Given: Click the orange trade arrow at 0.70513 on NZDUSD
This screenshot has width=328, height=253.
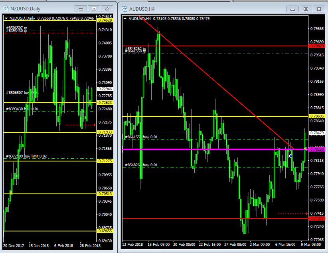Looking at the screenshot, I should click(11, 192).
